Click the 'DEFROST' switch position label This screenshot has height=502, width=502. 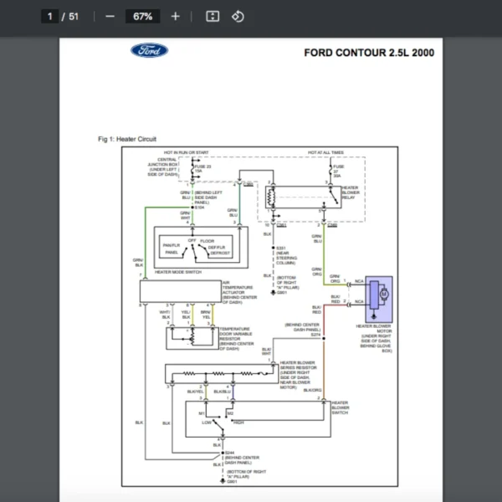coord(220,253)
